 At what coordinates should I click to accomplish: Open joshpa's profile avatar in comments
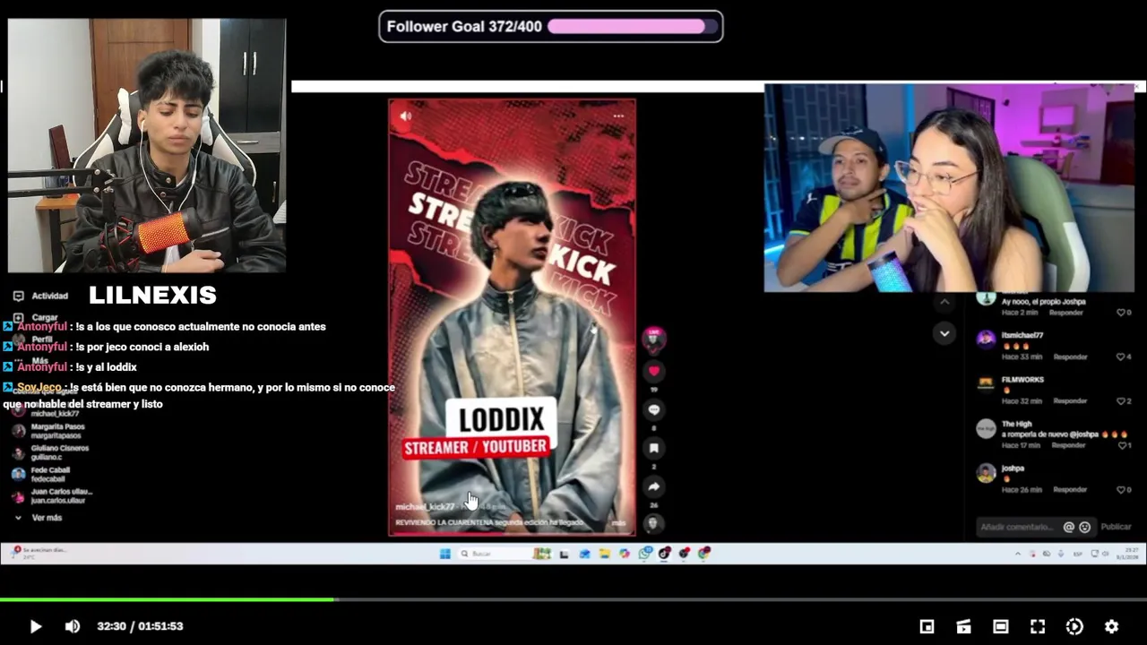(x=986, y=473)
